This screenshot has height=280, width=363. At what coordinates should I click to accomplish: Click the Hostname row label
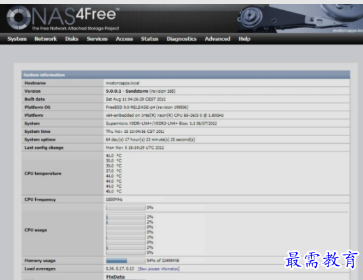[x=35, y=83]
